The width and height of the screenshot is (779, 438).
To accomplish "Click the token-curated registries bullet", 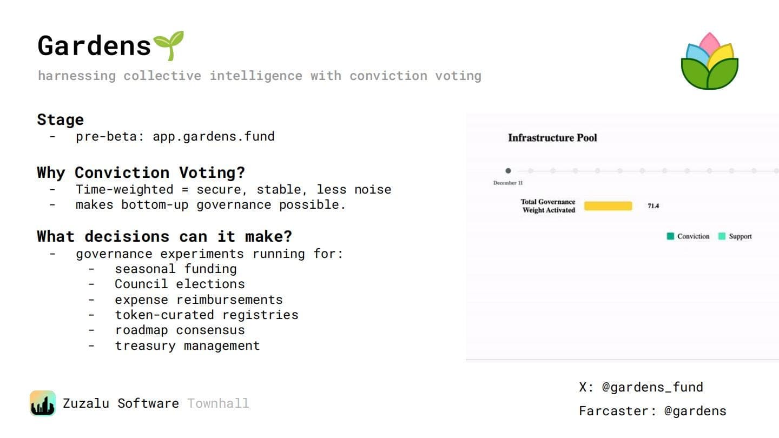I will (207, 315).
